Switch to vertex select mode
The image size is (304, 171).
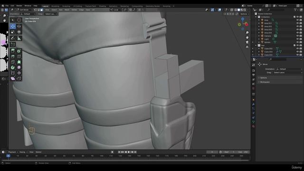tap(35, 9)
